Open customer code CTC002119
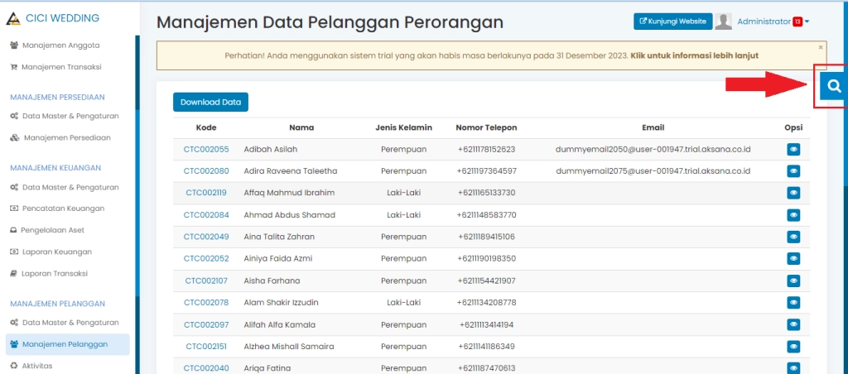Image resolution: width=848 pixels, height=374 pixels. pos(206,193)
